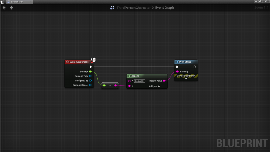Click the function icon on the Print String header
Viewport: 270px width, 152px height.
point(177,62)
